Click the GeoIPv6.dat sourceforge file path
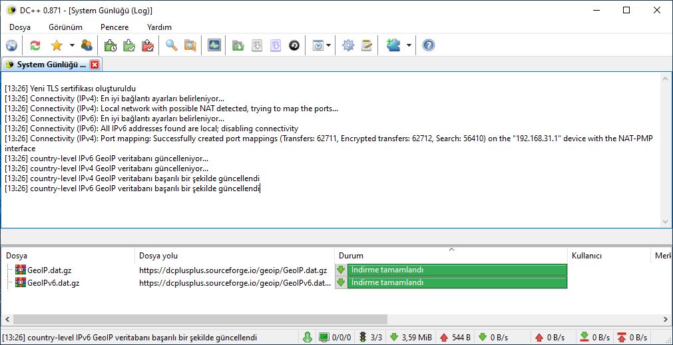The width and height of the screenshot is (673, 345). pos(235,282)
